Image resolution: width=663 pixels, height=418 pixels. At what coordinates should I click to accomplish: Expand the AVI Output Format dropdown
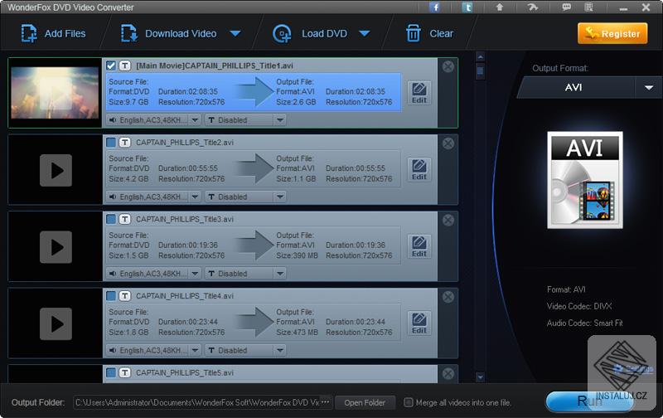pyautogui.click(x=649, y=88)
